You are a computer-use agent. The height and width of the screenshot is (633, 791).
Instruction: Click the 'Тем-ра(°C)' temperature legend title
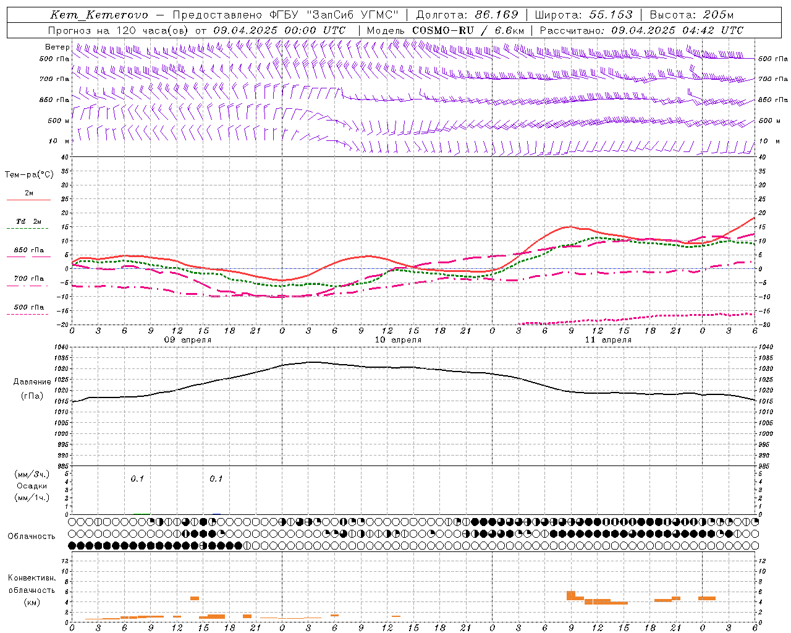pyautogui.click(x=29, y=175)
